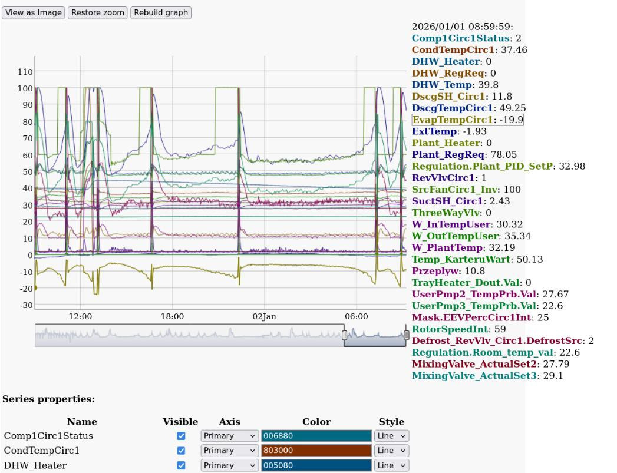Viewport: 617px width, 473px height.
Task: Click the range selector mini-graph overview area
Action: [189, 336]
